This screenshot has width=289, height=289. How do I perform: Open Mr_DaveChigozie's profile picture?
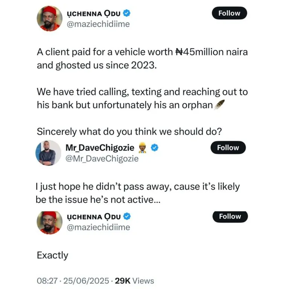[48, 153]
